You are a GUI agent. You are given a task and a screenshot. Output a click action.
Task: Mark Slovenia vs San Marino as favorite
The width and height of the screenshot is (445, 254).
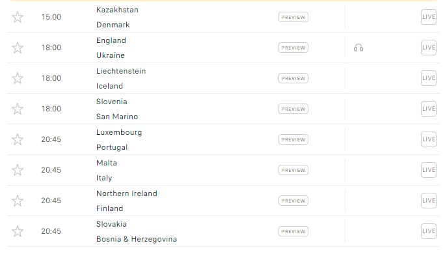(x=18, y=109)
